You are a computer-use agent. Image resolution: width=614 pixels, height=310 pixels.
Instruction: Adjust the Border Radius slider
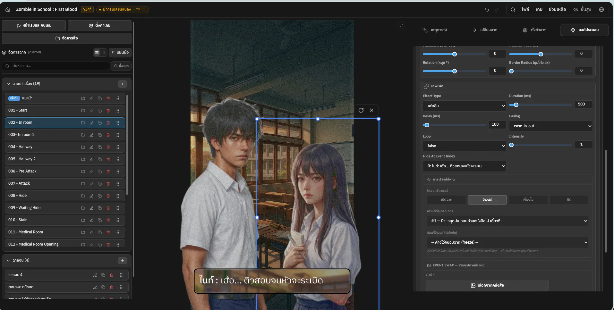(541, 71)
